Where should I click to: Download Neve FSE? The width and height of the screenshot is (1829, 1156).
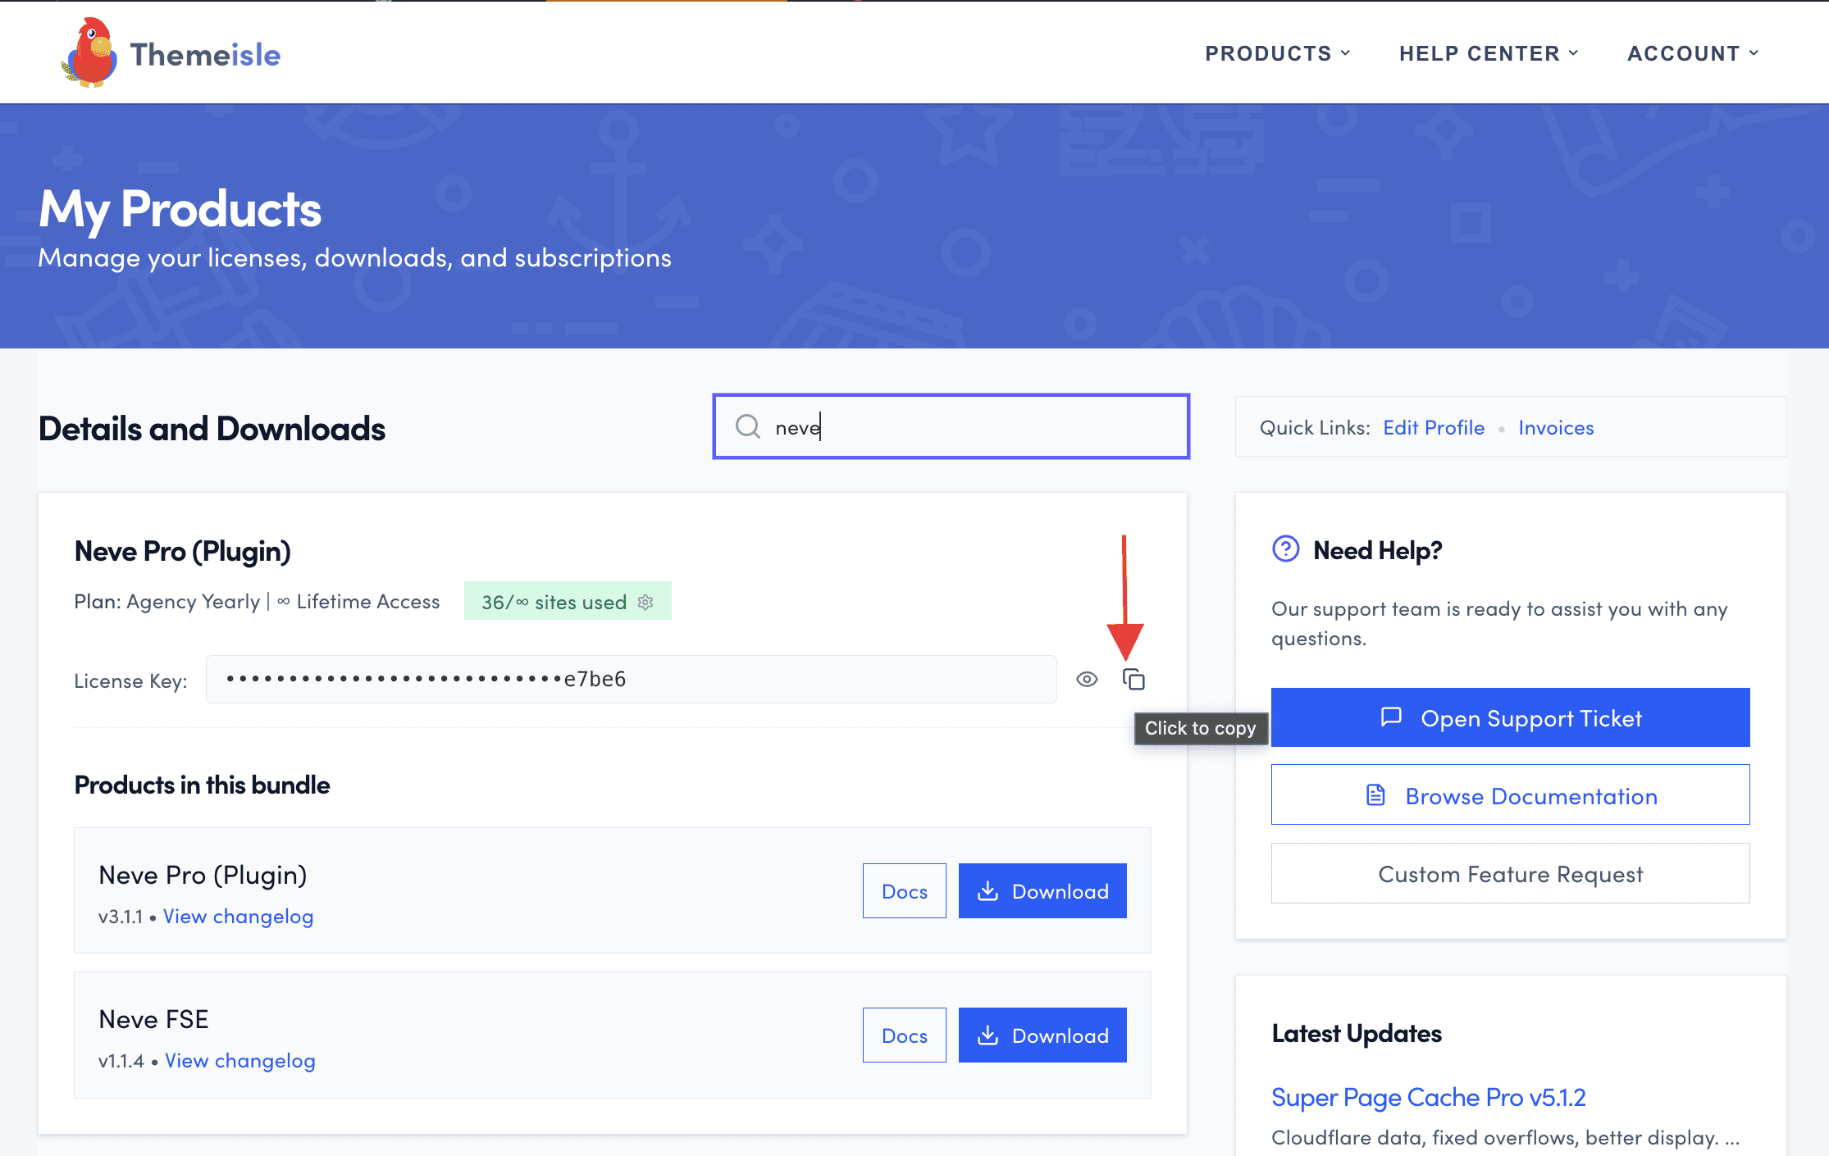1042,1035
